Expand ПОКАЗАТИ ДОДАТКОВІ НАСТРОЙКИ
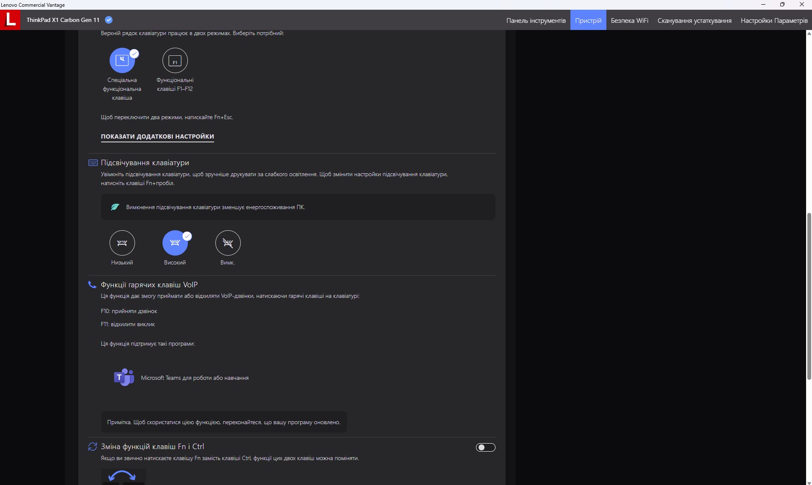 (x=157, y=136)
